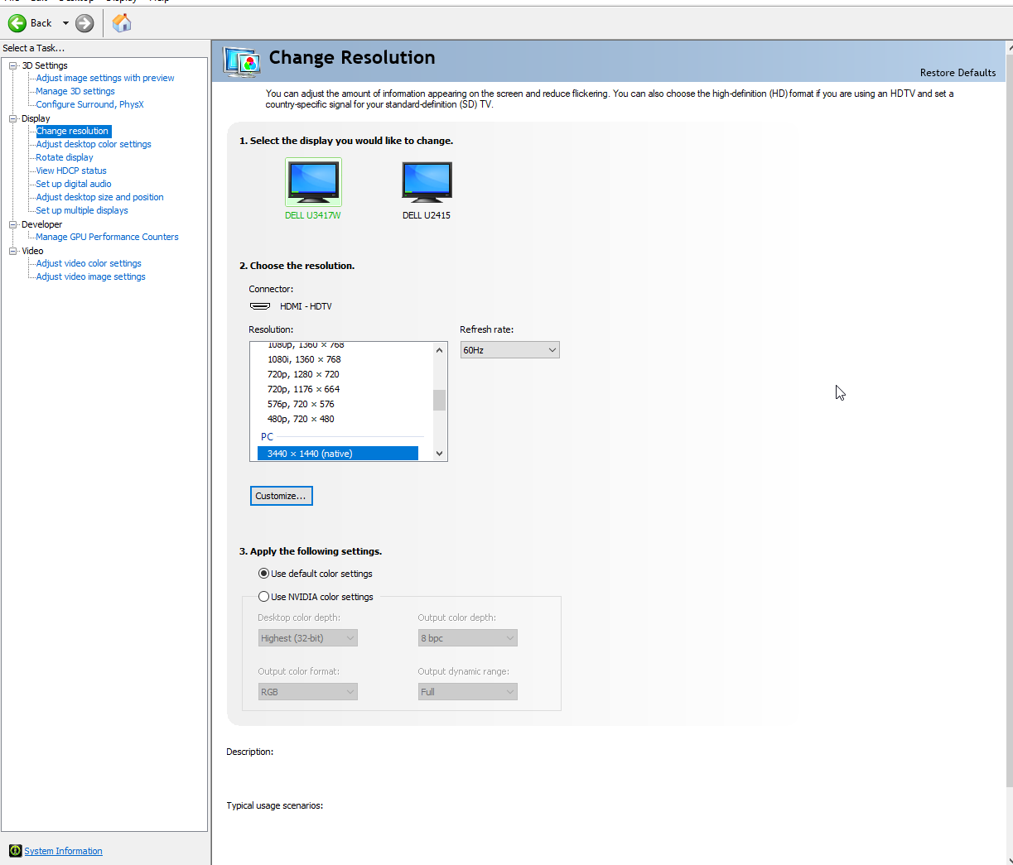Open the Back history dropdown arrow
1013x865 pixels.
coord(65,23)
